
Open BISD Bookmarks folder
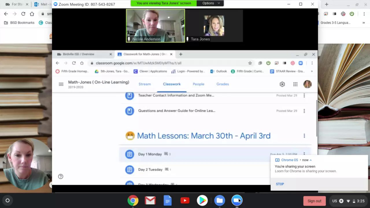[19, 23]
